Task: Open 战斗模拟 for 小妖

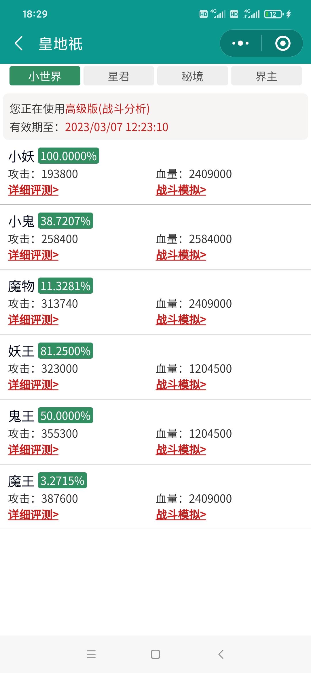Action: [x=181, y=190]
